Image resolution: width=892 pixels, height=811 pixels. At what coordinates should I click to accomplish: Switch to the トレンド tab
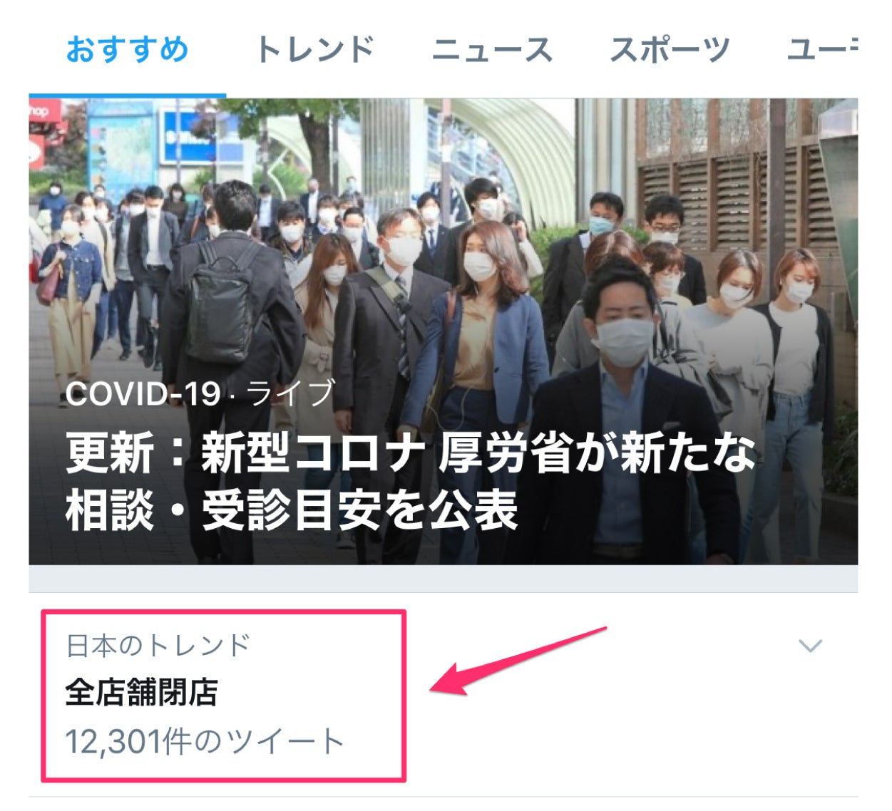314,50
